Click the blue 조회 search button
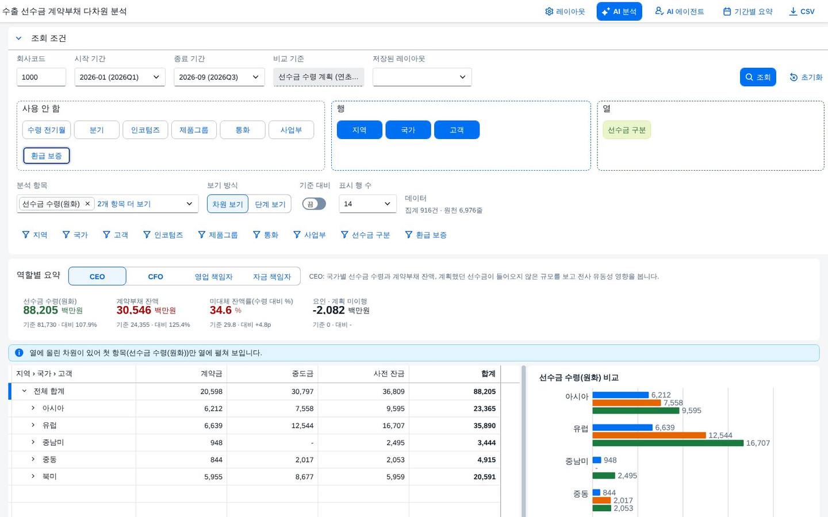The width and height of the screenshot is (828, 517). click(758, 77)
